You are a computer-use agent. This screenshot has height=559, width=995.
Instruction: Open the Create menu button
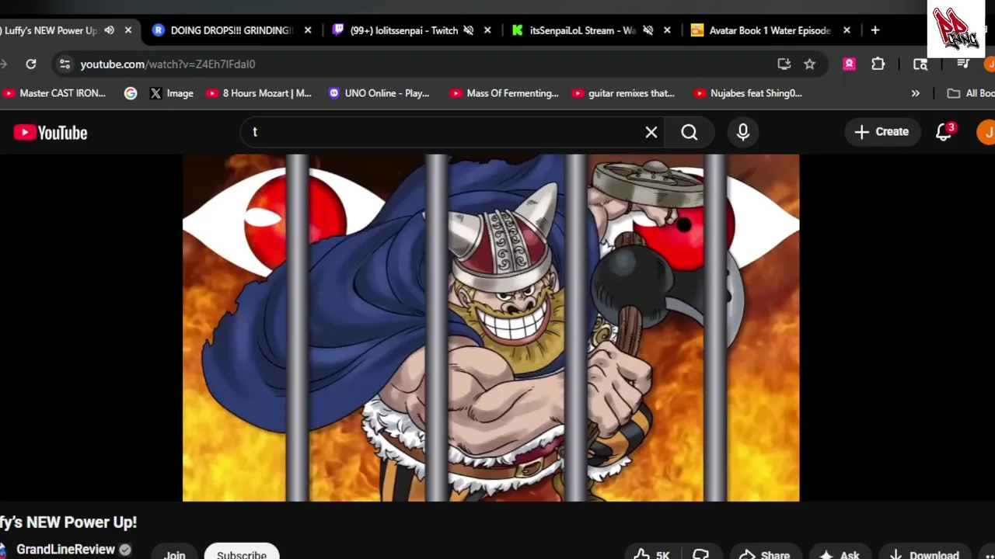pos(882,132)
